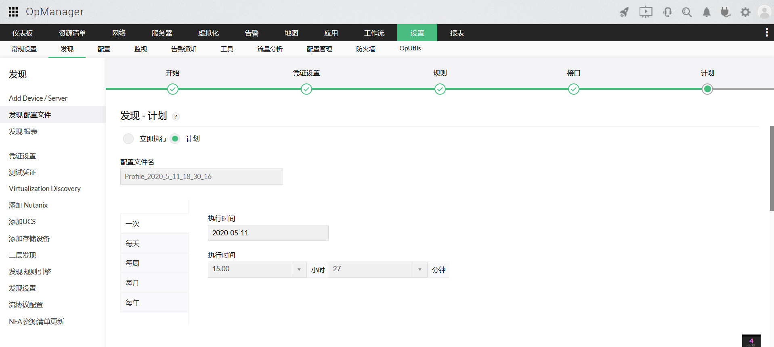Expand the minute dropdown showing 27

click(420, 270)
